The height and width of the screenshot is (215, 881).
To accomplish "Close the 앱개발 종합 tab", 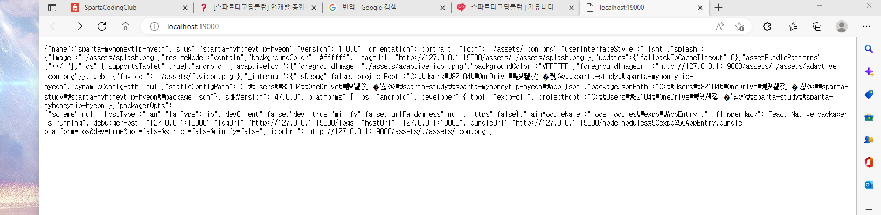I will 314,8.
